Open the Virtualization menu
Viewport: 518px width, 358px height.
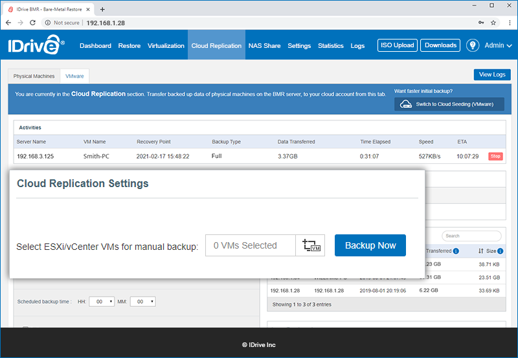tap(166, 45)
